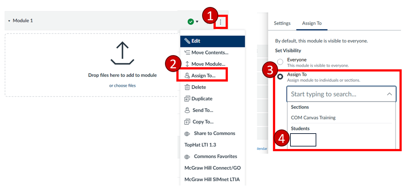
Task: Click the Share to Commons icon
Action: tap(187, 134)
